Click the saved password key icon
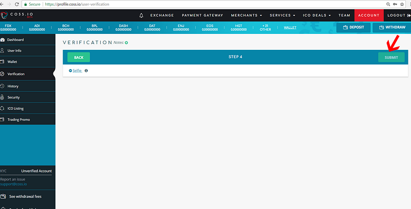 395,4
